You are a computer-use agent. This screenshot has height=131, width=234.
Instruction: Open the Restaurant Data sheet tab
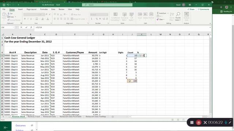pyautogui.click(x=49, y=116)
